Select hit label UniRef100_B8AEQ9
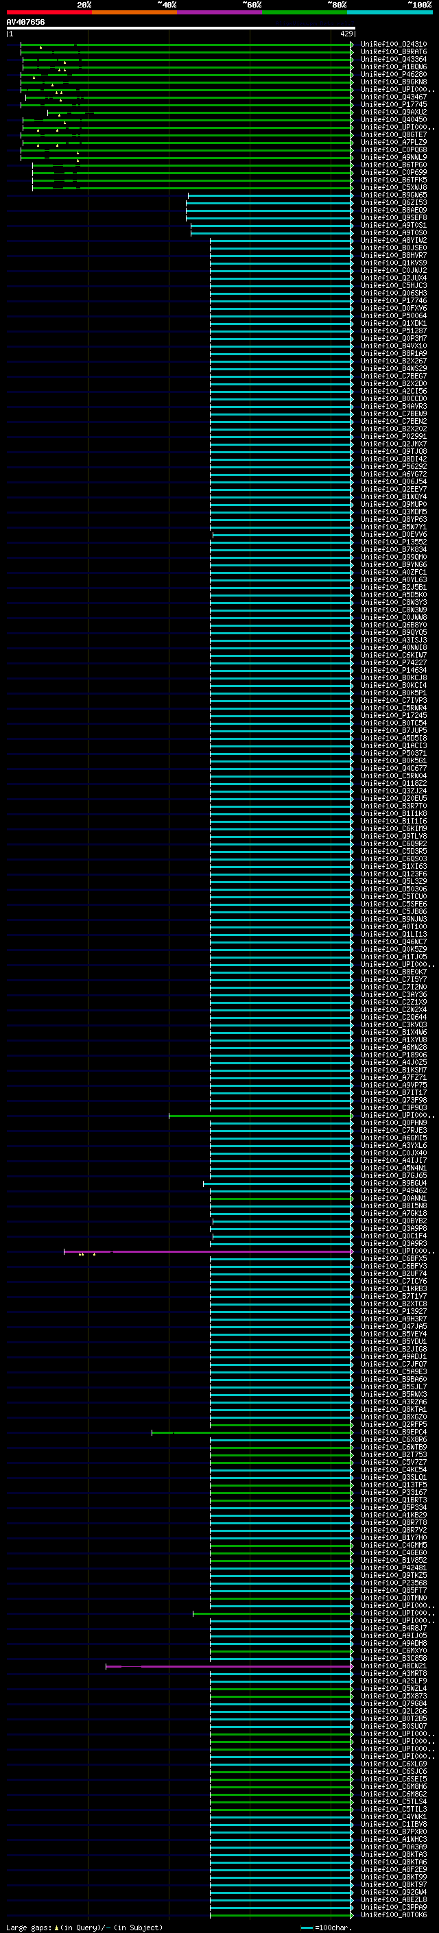The image size is (439, 1933). (x=394, y=210)
